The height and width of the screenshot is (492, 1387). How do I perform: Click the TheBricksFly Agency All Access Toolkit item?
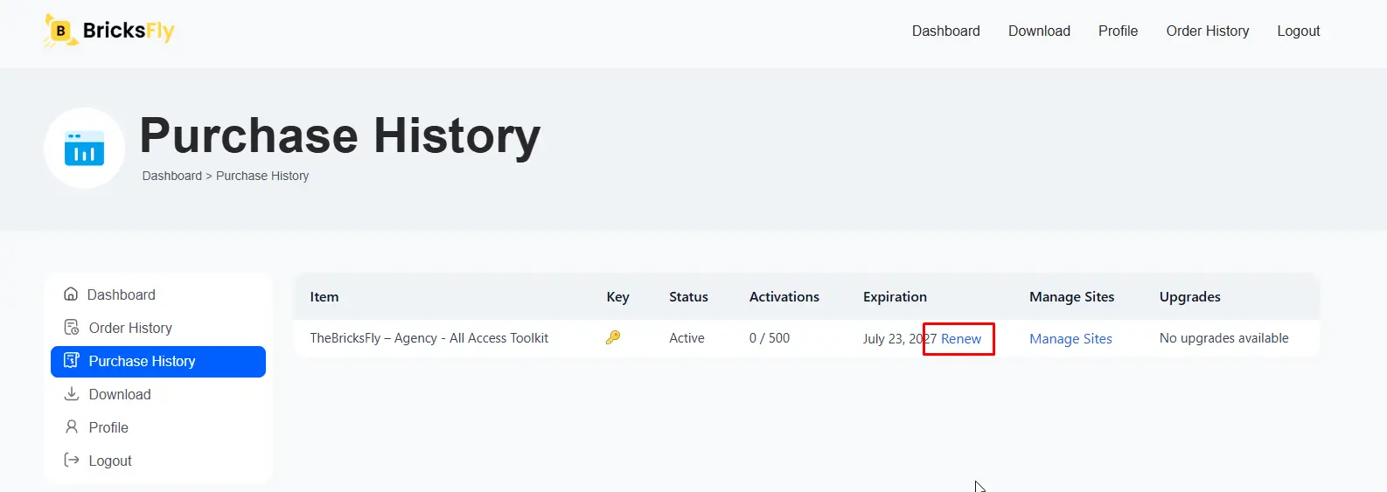coord(429,338)
